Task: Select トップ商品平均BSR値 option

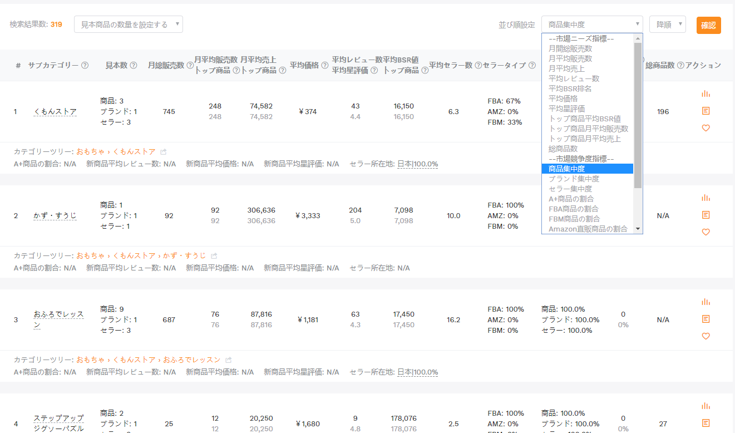Action: [588, 119]
